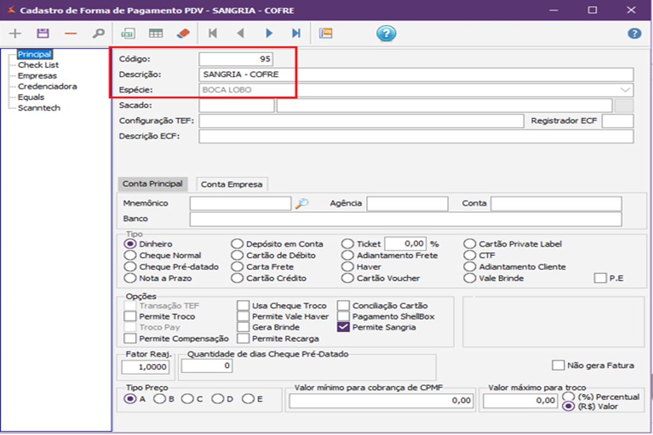Select Depósito em Conta type
Screen dimensions: 653x435
coord(237,244)
